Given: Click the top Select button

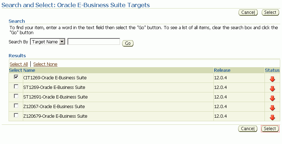Looking at the screenshot, I should pos(270,12).
